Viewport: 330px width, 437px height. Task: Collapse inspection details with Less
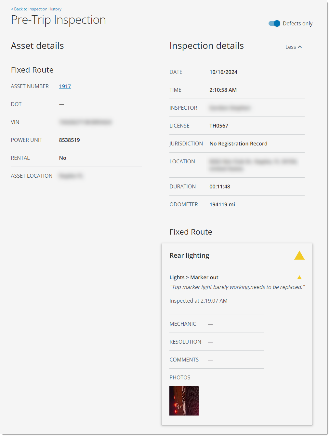(x=294, y=47)
